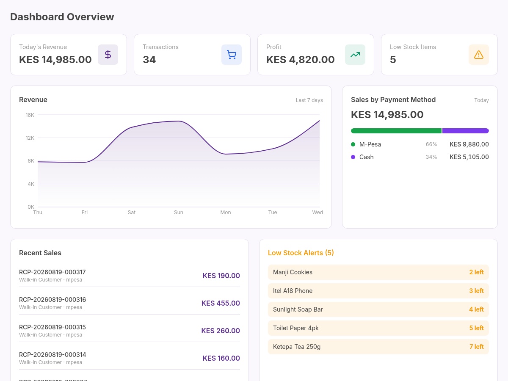Click the Wed label on revenue chart
Screen dimensions: 508x381
(x=317, y=213)
